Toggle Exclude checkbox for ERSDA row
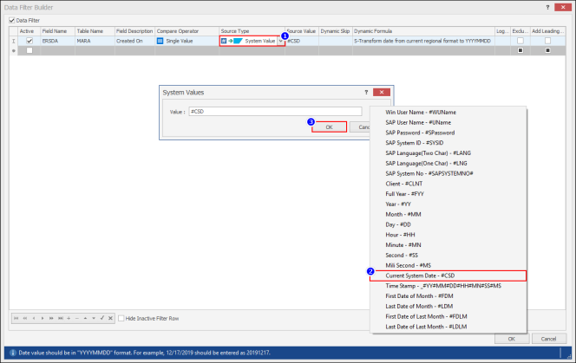 coord(520,41)
